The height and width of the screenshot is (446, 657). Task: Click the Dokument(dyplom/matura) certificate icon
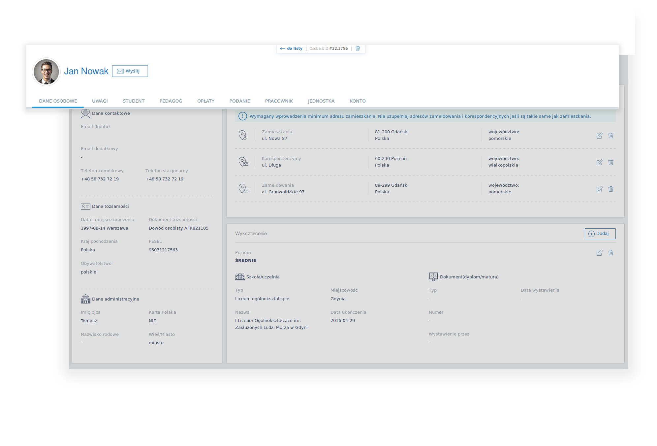[x=433, y=276]
